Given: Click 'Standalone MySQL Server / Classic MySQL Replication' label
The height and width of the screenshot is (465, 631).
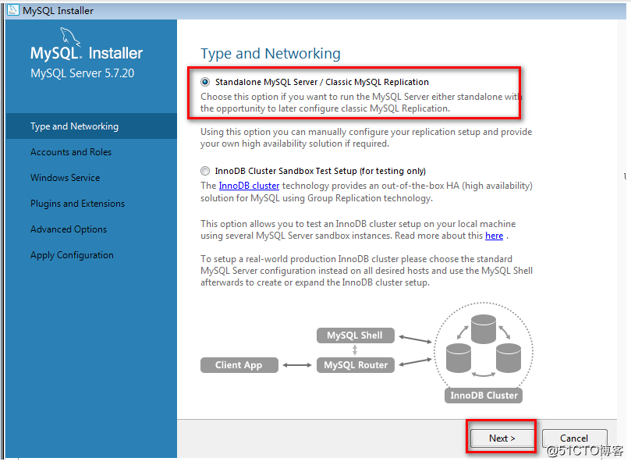Looking at the screenshot, I should click(322, 82).
